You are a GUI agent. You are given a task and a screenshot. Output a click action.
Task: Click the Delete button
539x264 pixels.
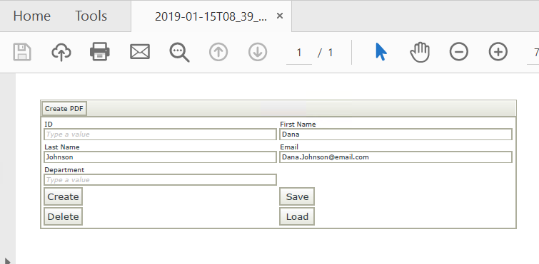64,216
